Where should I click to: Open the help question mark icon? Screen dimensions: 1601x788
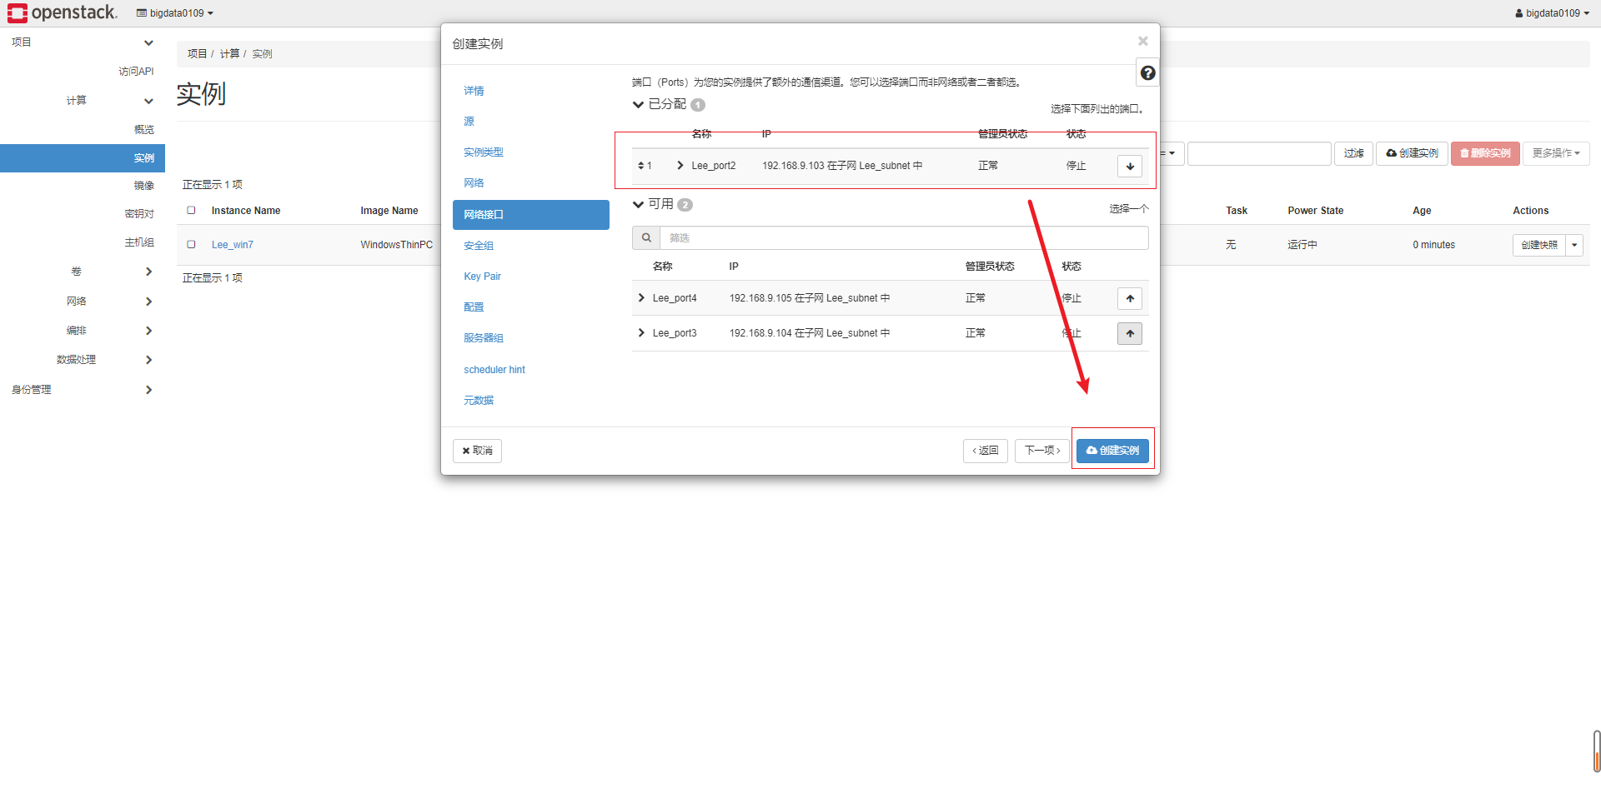coord(1147,73)
